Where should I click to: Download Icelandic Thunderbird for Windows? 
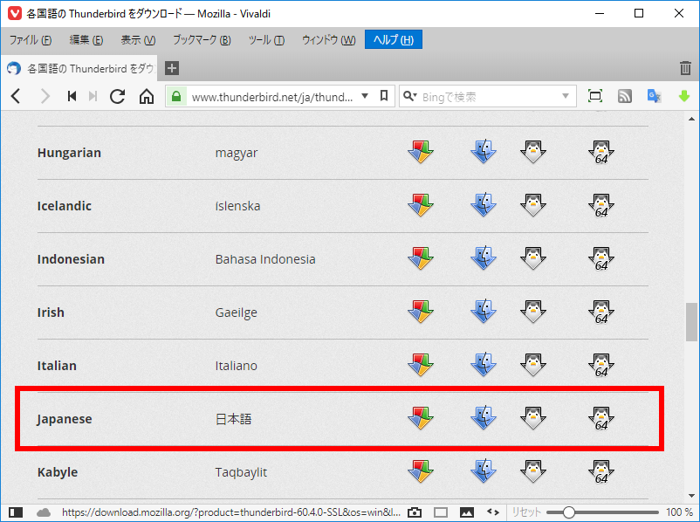point(421,205)
